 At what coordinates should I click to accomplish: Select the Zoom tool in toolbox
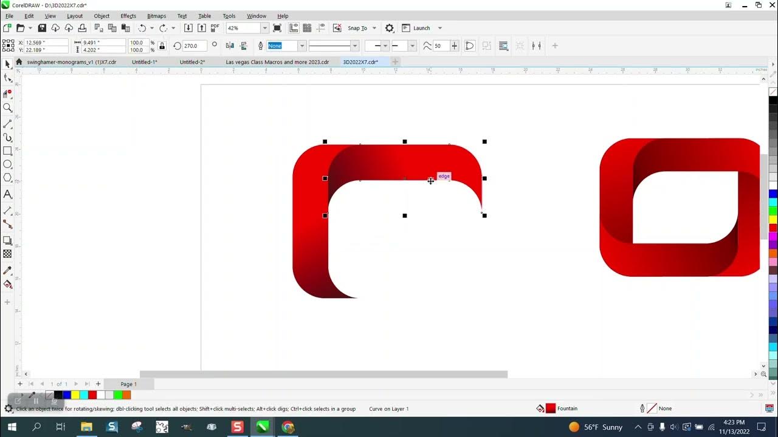pos(7,107)
